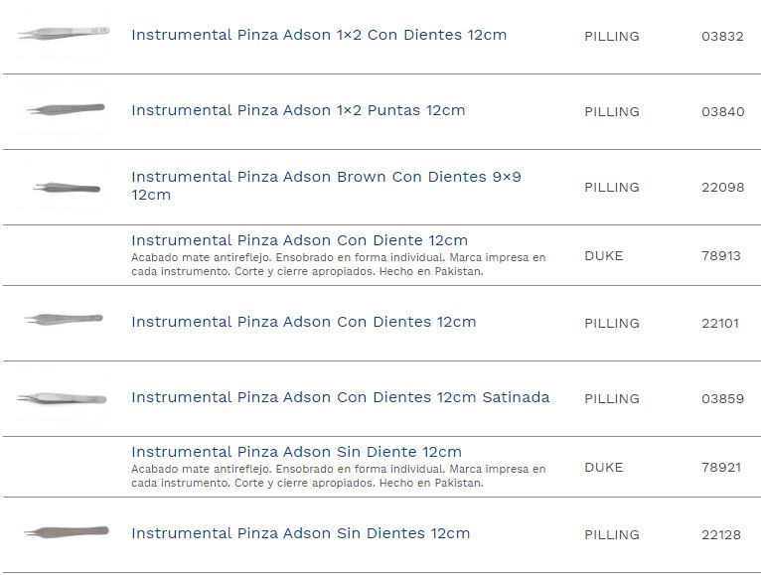Click DUKE brand for code 78913

click(x=603, y=256)
